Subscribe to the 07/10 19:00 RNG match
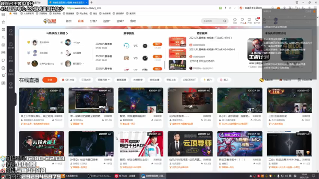Viewport: 319px width, 179px height. [158, 57]
